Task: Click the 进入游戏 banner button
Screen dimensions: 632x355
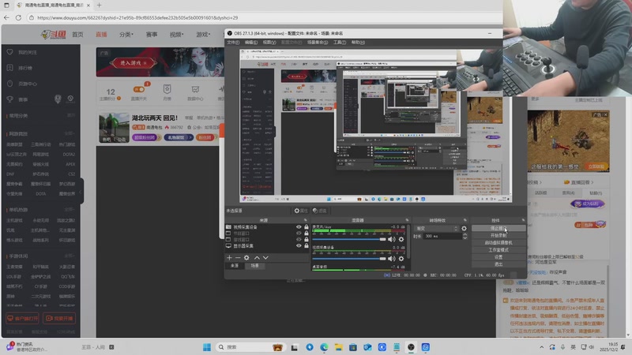Action: (133, 63)
